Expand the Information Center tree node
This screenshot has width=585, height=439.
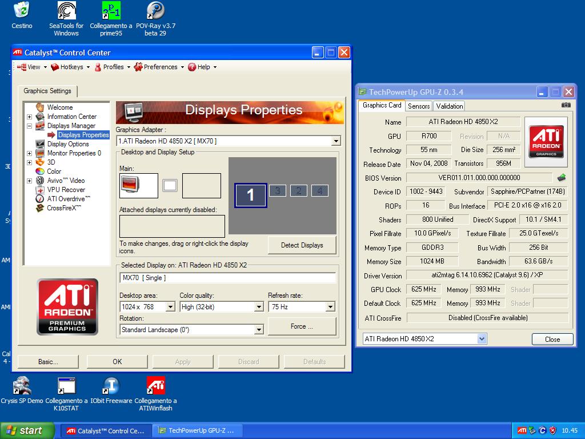(x=29, y=117)
